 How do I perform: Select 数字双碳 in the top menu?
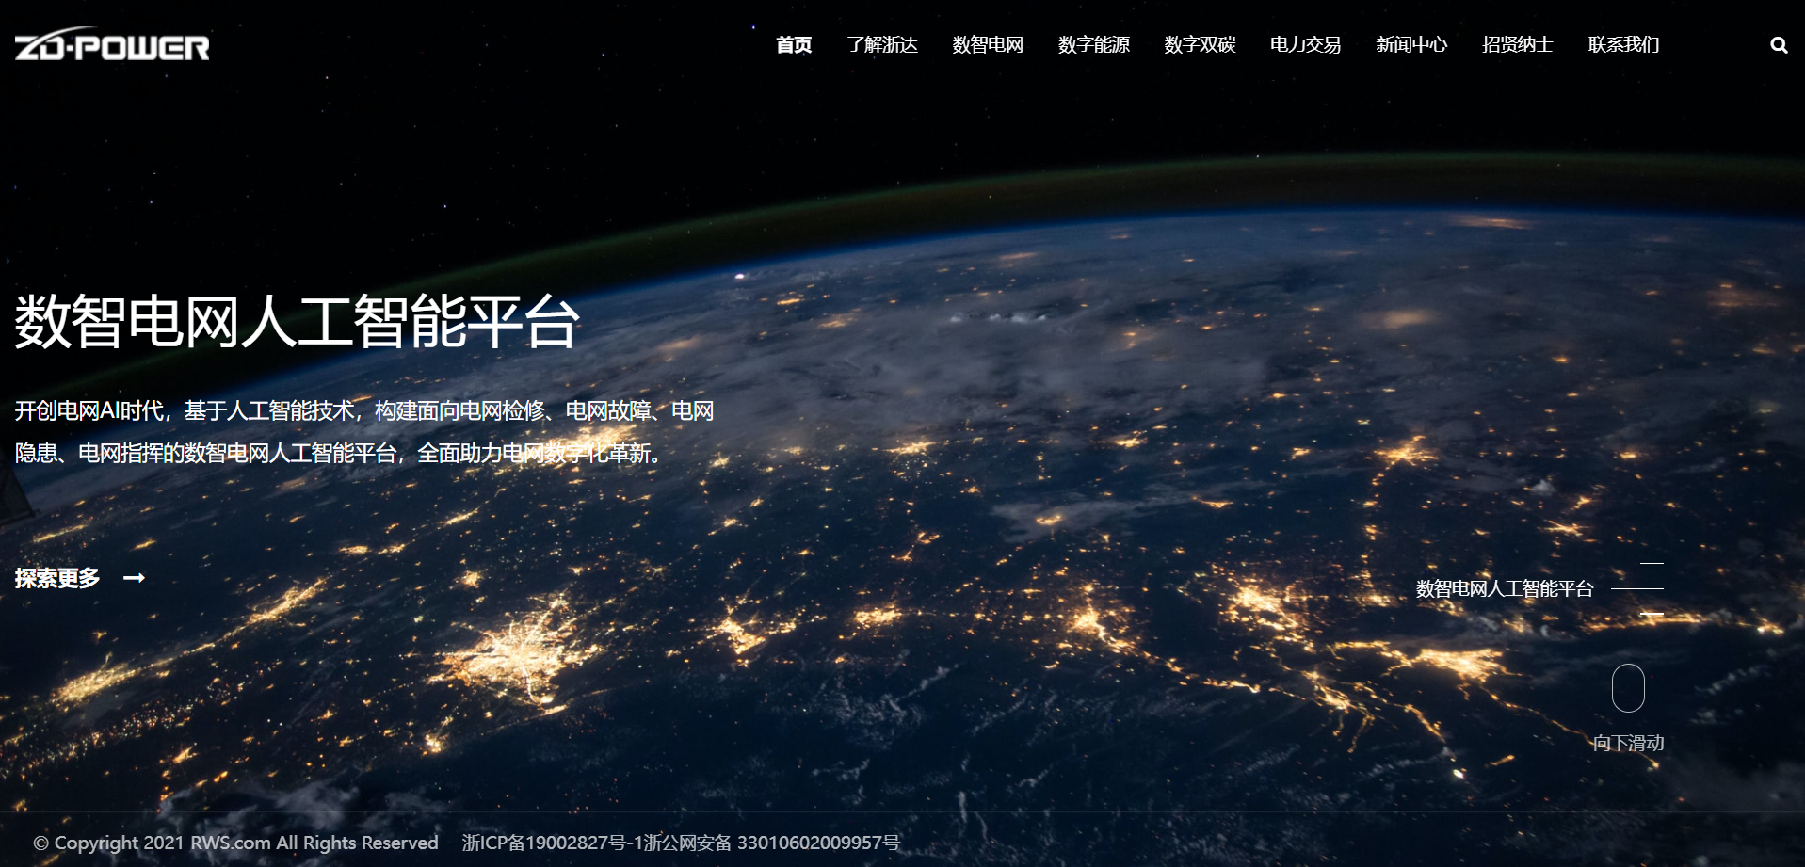click(x=1200, y=45)
